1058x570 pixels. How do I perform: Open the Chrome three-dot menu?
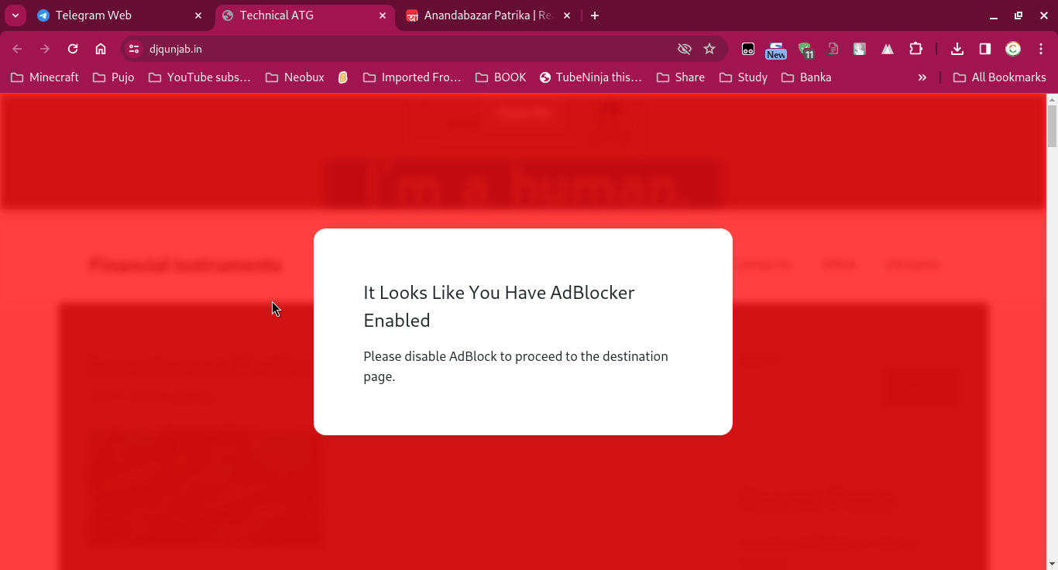tap(1041, 49)
